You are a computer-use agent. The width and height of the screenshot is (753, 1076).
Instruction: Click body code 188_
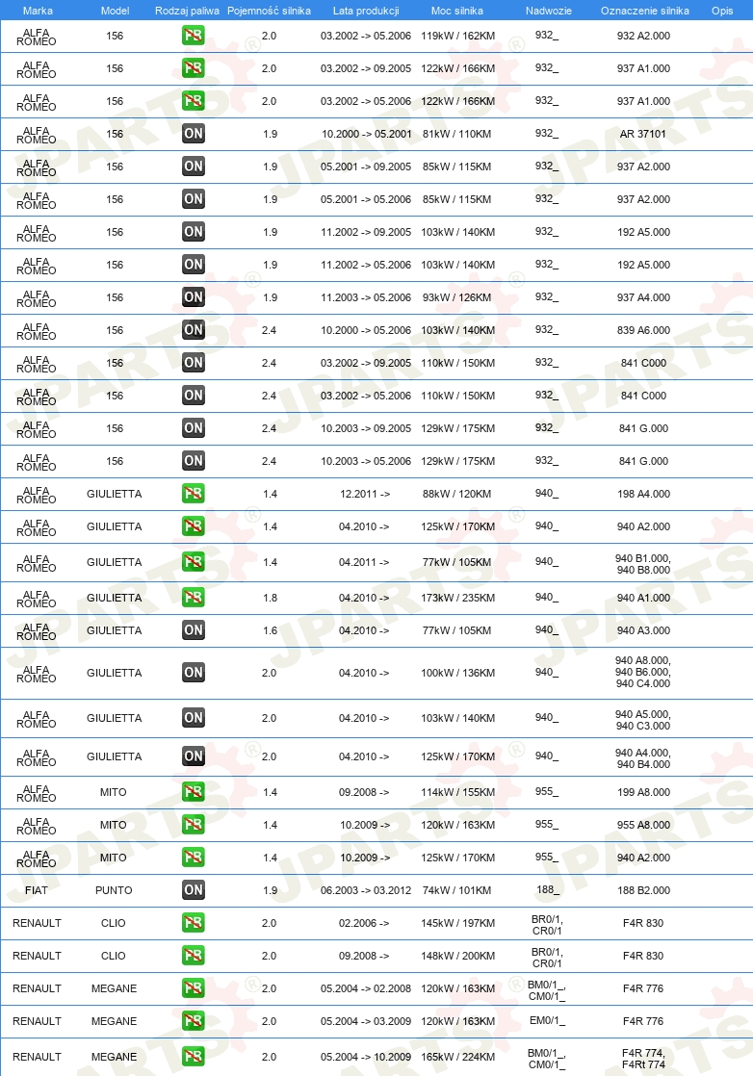click(x=548, y=890)
